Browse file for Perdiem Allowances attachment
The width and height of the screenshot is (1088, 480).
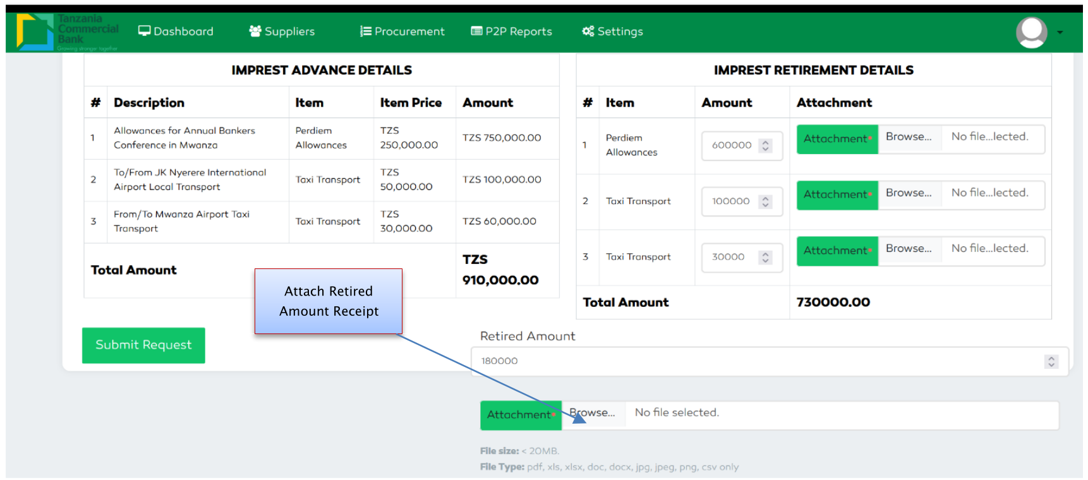point(909,137)
